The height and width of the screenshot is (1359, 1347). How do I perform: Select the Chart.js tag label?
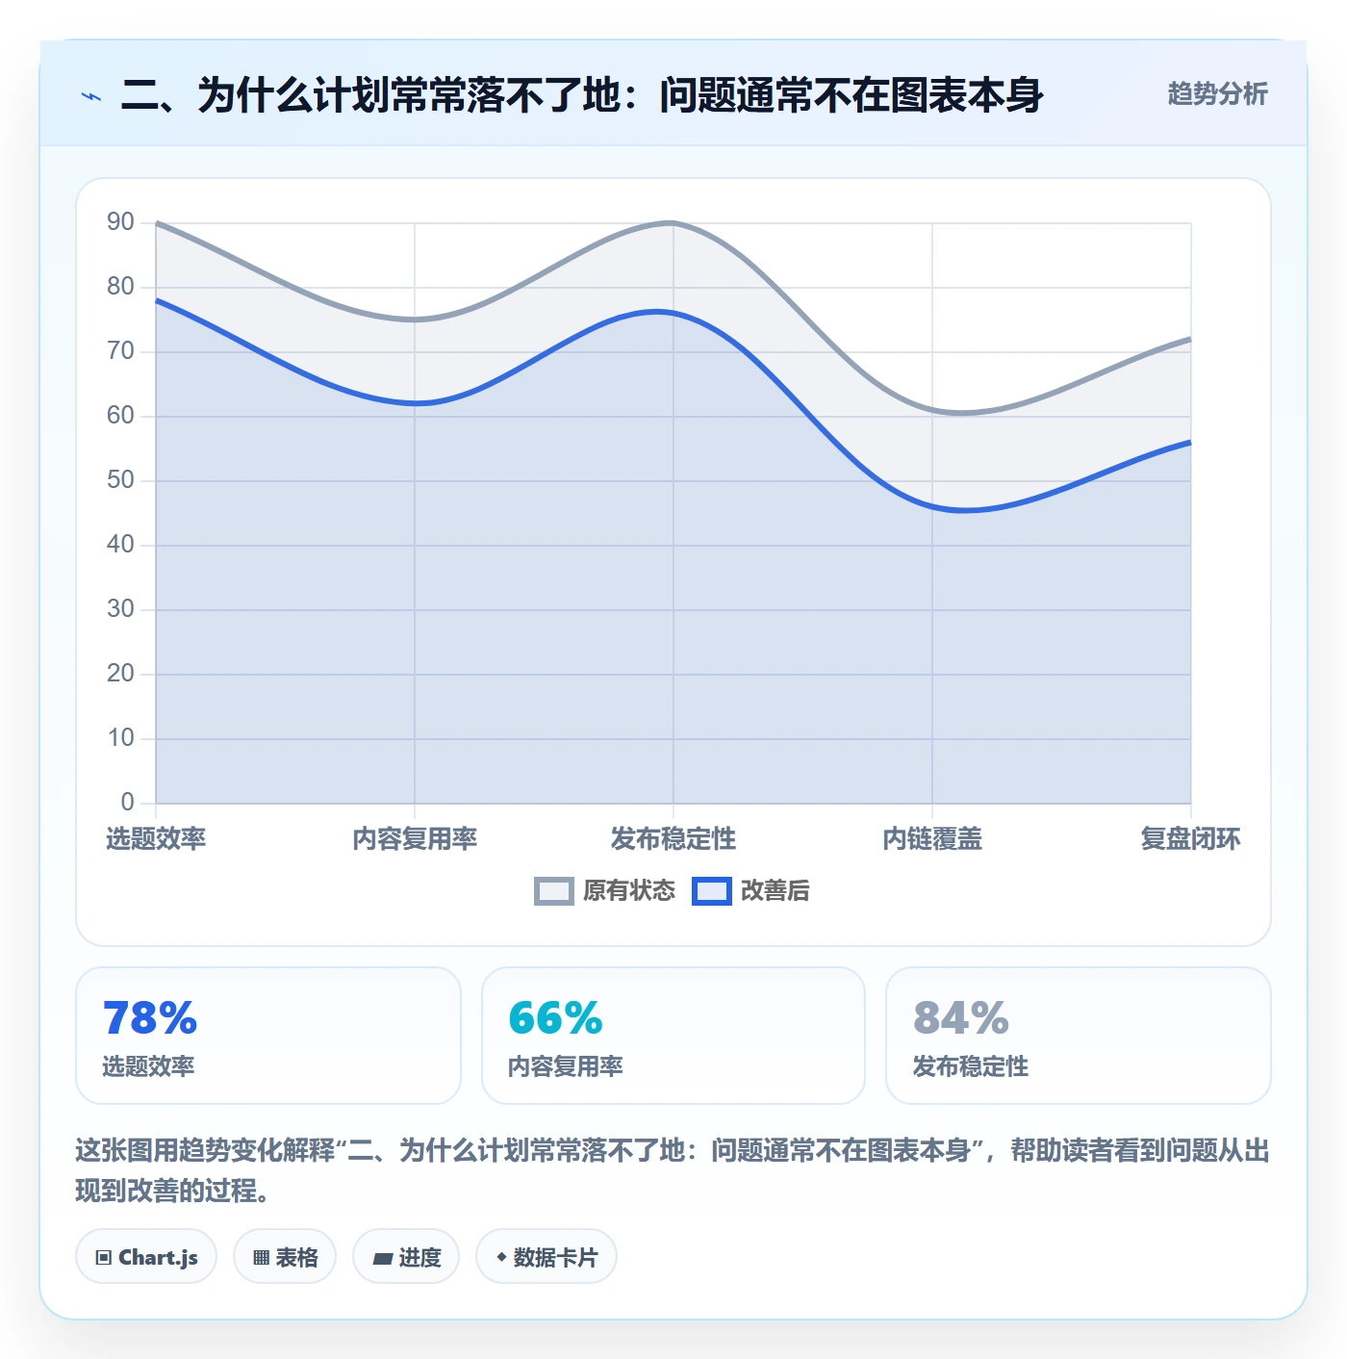pyautogui.click(x=158, y=1257)
